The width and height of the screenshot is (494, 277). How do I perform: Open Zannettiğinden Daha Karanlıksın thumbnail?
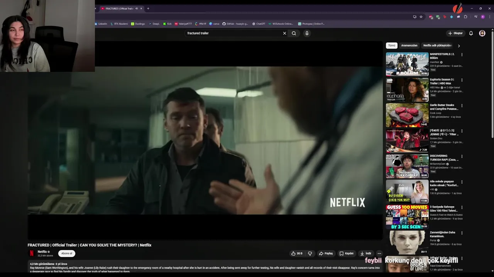407,242
